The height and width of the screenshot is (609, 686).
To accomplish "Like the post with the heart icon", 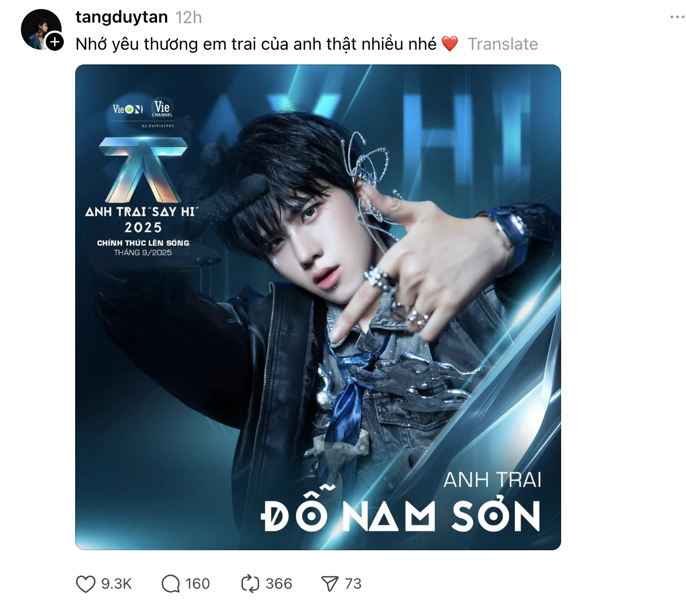I will (x=85, y=584).
